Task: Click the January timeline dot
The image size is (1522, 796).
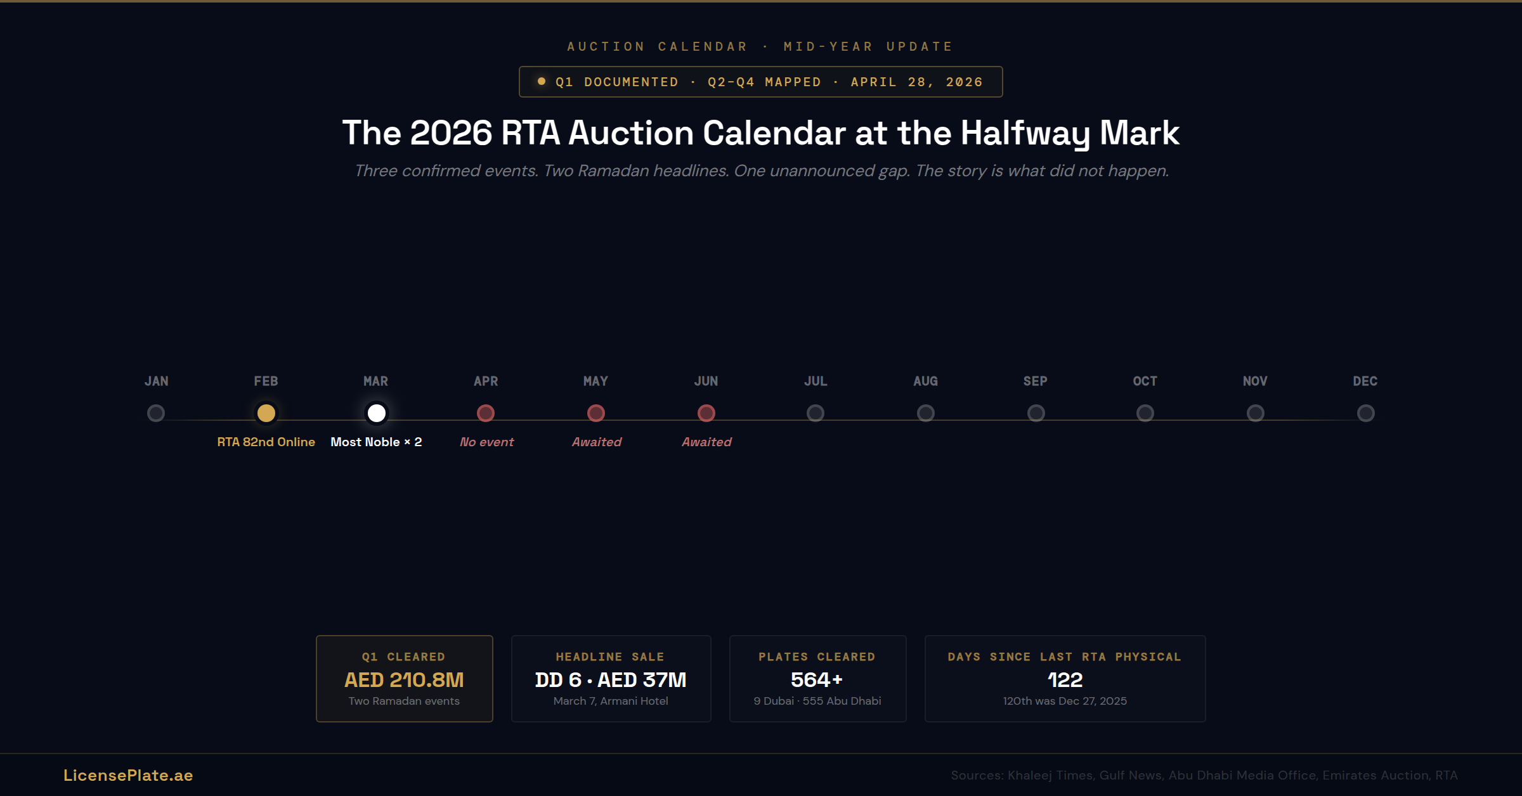Action: point(156,413)
